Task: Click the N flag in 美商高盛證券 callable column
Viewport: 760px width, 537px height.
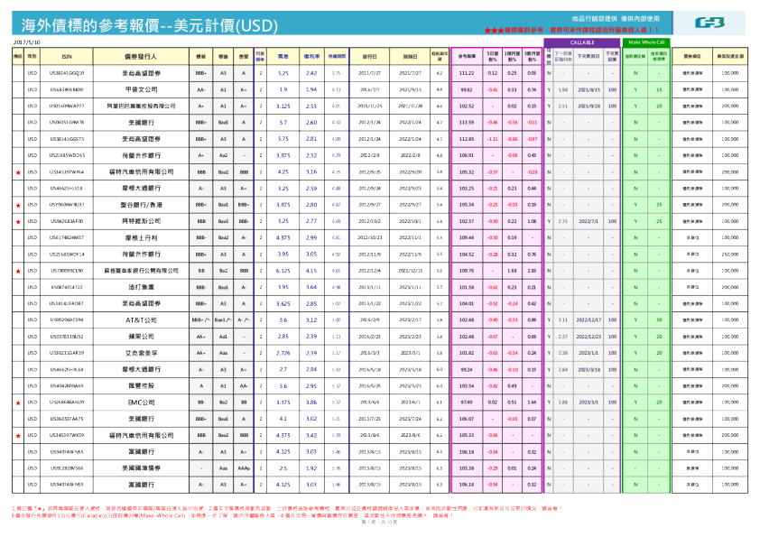Action: [x=549, y=73]
